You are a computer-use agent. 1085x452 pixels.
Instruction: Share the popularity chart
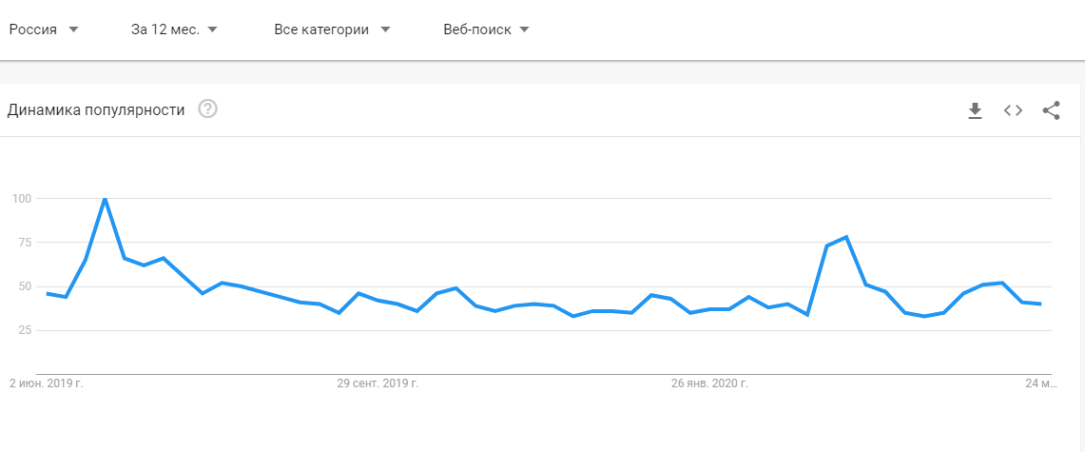tap(1051, 110)
